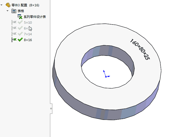
Task: Open 系列零件设计表 design table
Action: (35, 17)
